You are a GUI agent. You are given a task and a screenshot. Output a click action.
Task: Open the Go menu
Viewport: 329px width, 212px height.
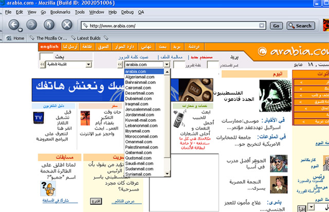(x=43, y=12)
